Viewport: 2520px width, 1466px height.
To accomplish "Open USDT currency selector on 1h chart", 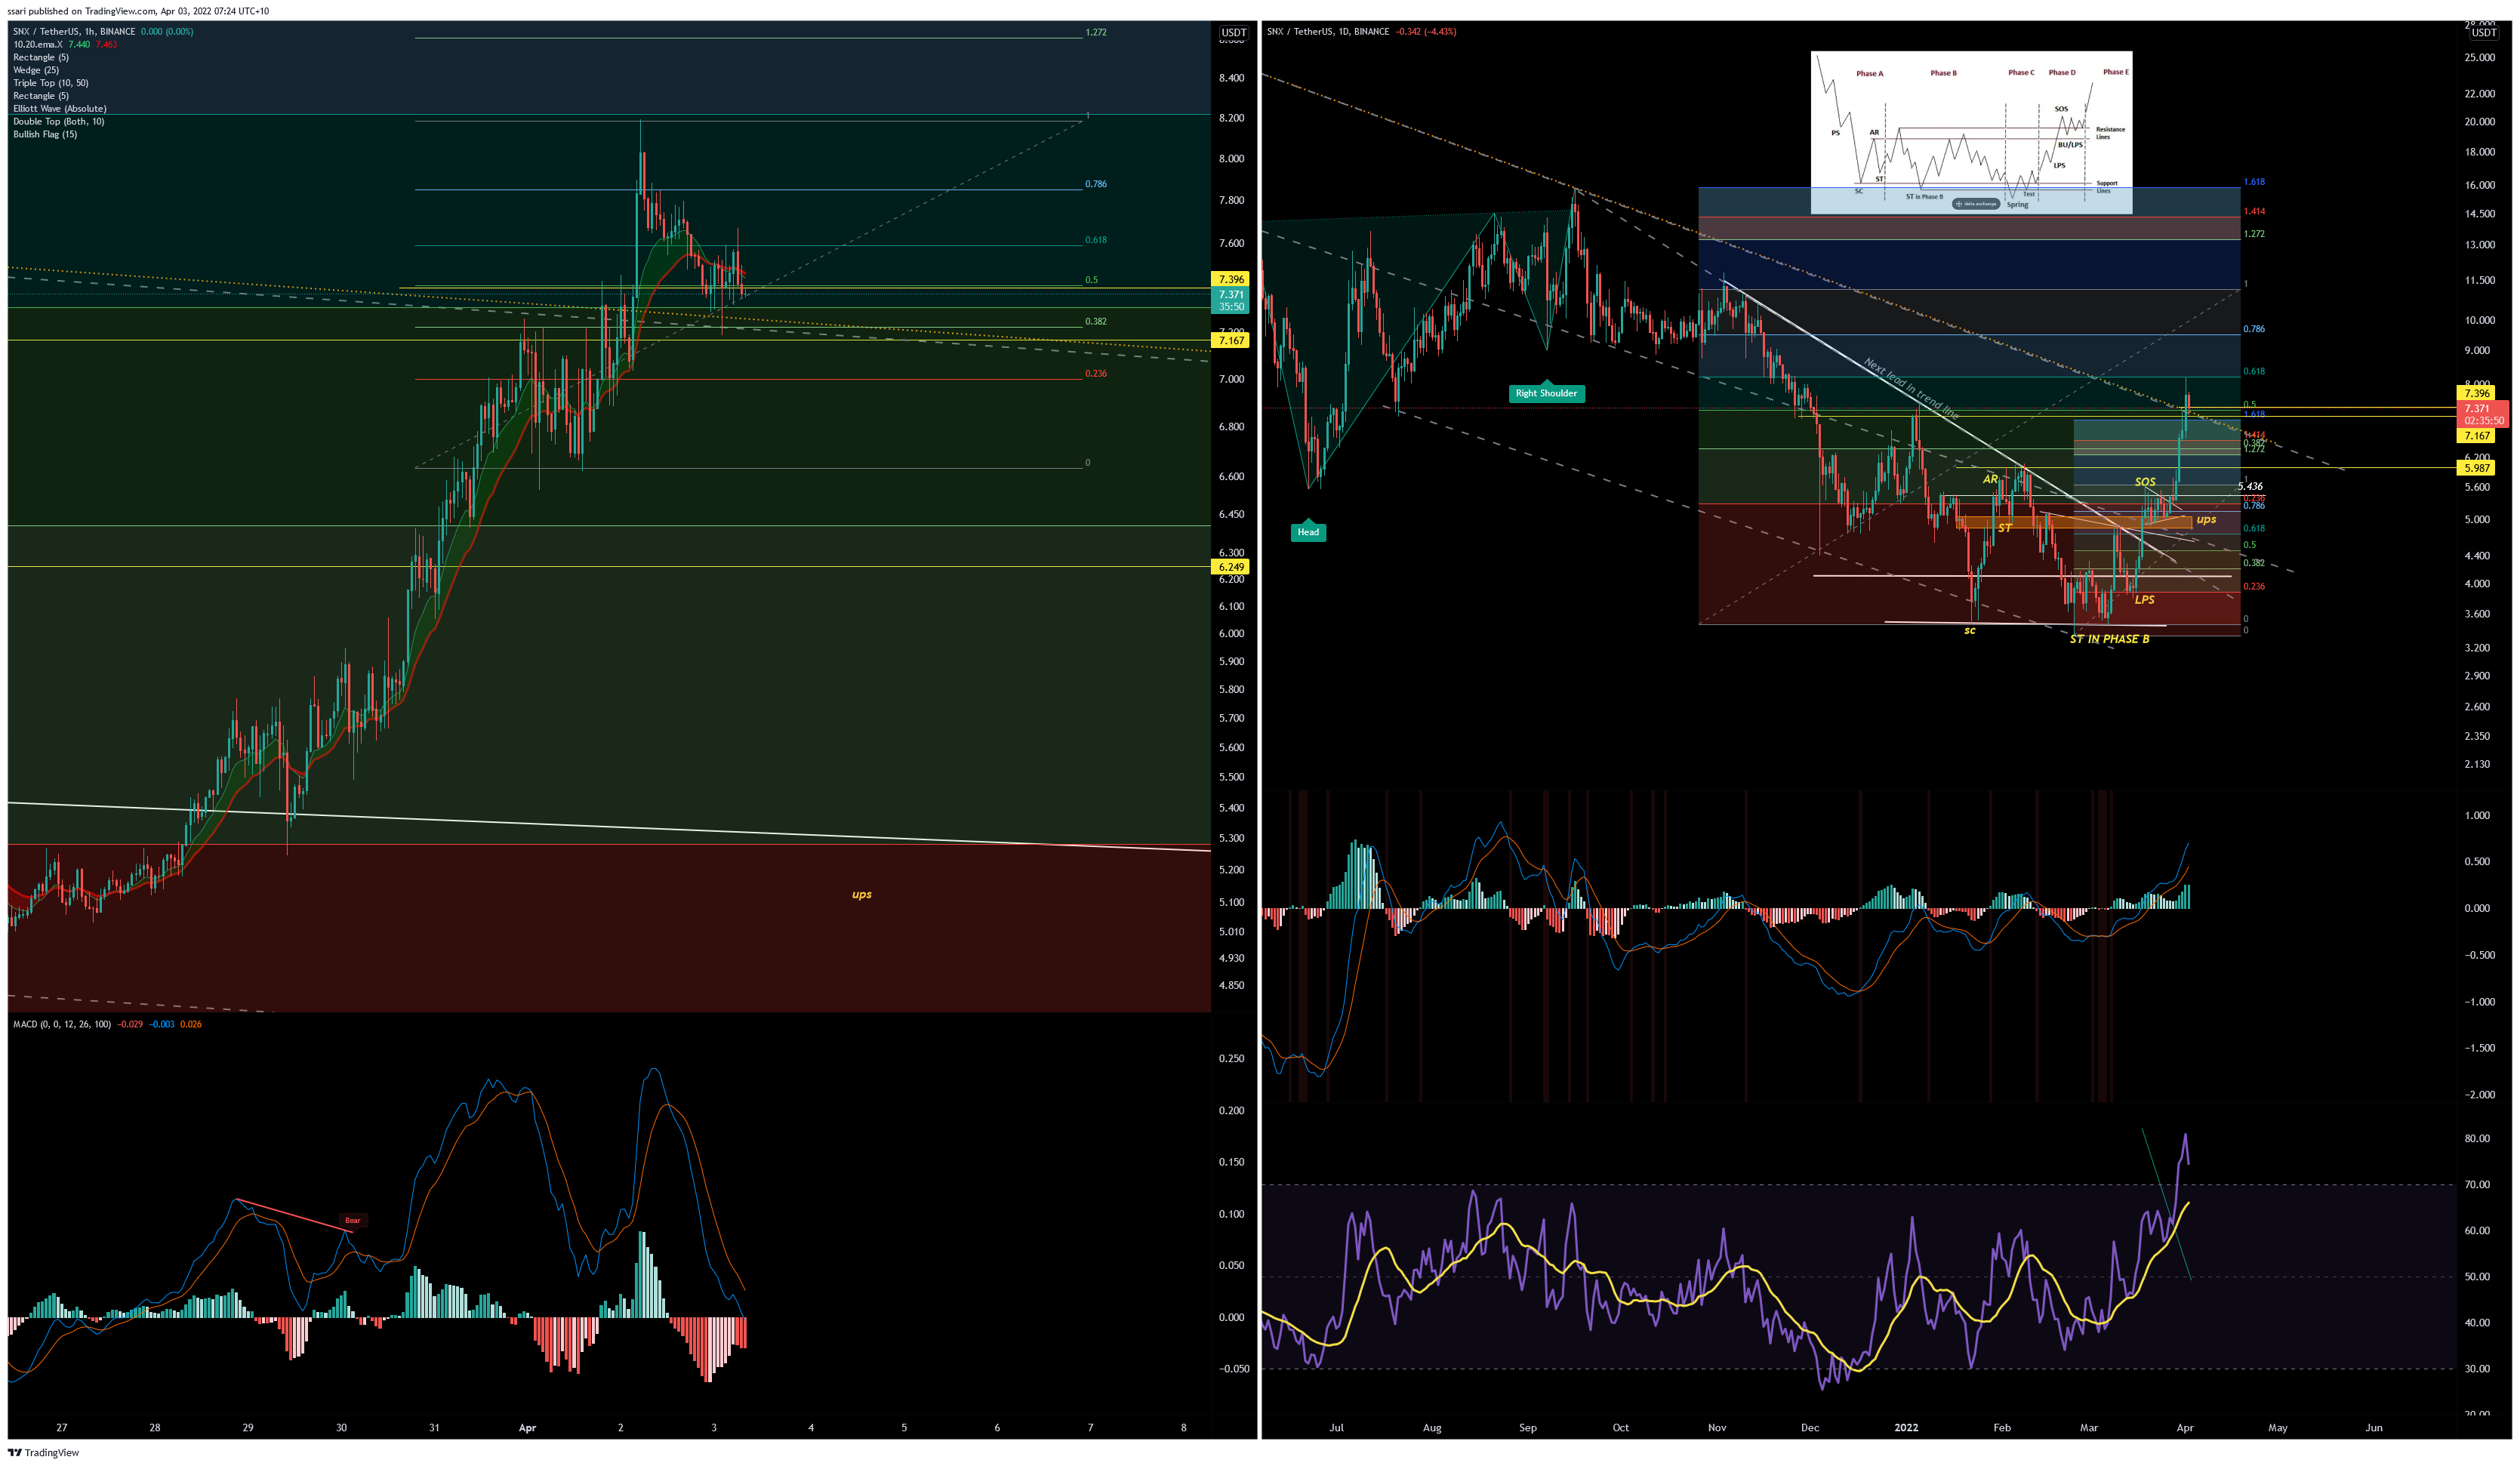I will [1234, 32].
